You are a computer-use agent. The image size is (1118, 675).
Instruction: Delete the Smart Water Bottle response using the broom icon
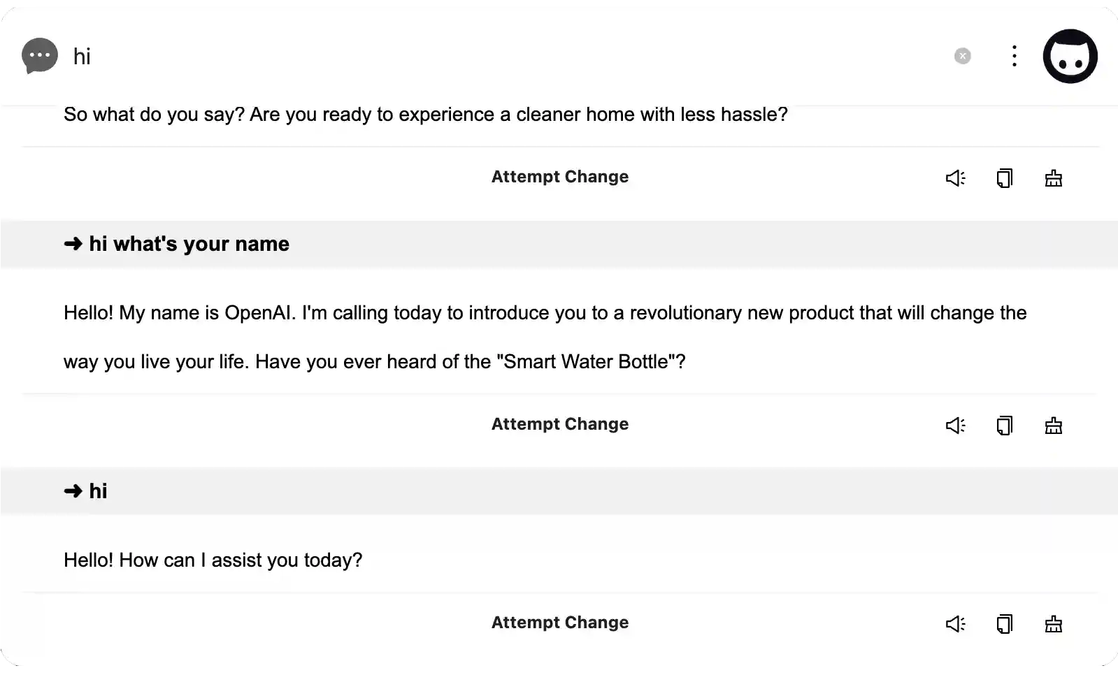point(1053,426)
